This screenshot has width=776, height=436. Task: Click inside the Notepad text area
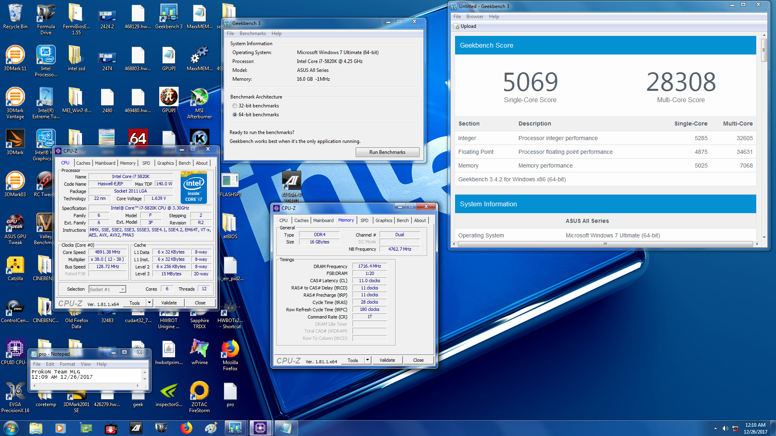click(x=86, y=375)
